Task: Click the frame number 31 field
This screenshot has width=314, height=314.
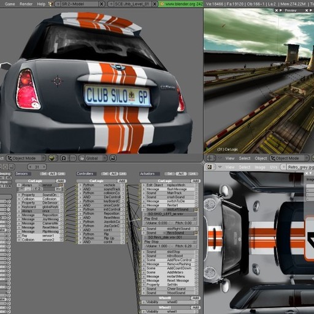Action: (x=37, y=167)
